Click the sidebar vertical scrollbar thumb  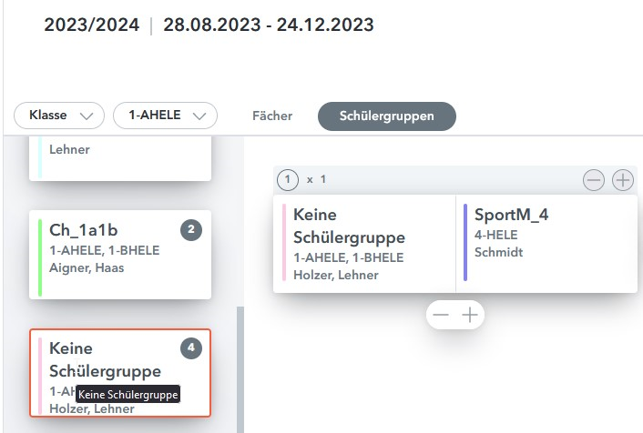(x=240, y=369)
